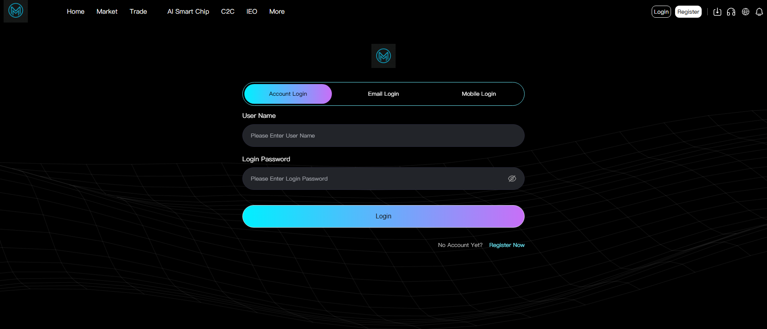The image size is (767, 329).
Task: Open the C2C menu item
Action: point(228,12)
